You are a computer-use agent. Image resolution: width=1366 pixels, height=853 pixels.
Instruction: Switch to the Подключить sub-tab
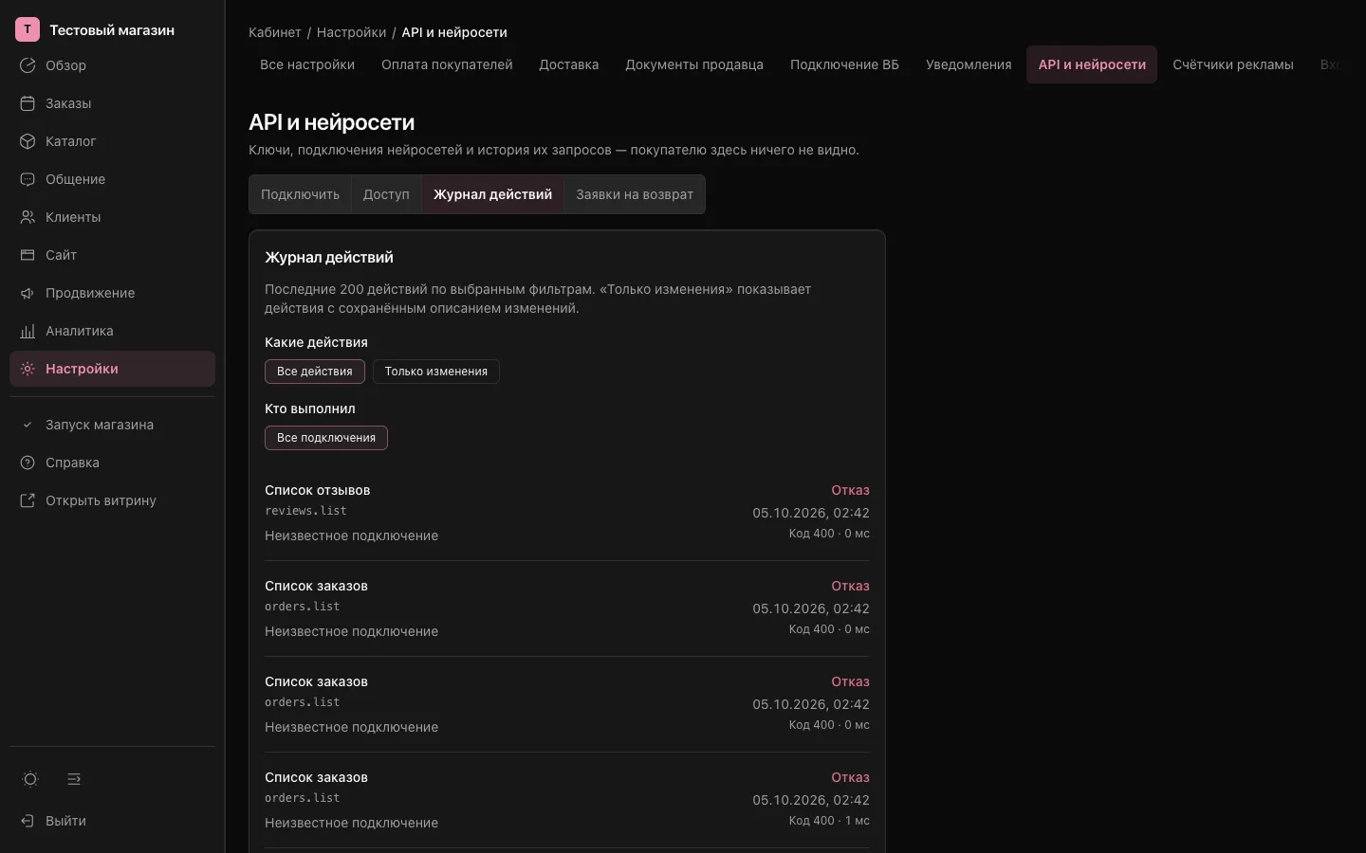pos(301,194)
